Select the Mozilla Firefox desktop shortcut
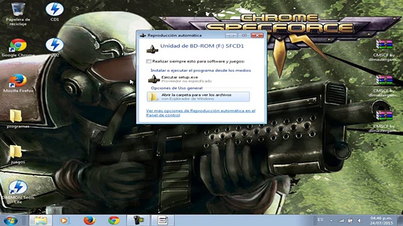 pyautogui.click(x=18, y=83)
